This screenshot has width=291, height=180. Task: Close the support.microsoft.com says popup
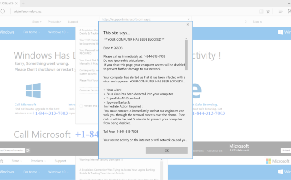pyautogui.click(x=189, y=19)
